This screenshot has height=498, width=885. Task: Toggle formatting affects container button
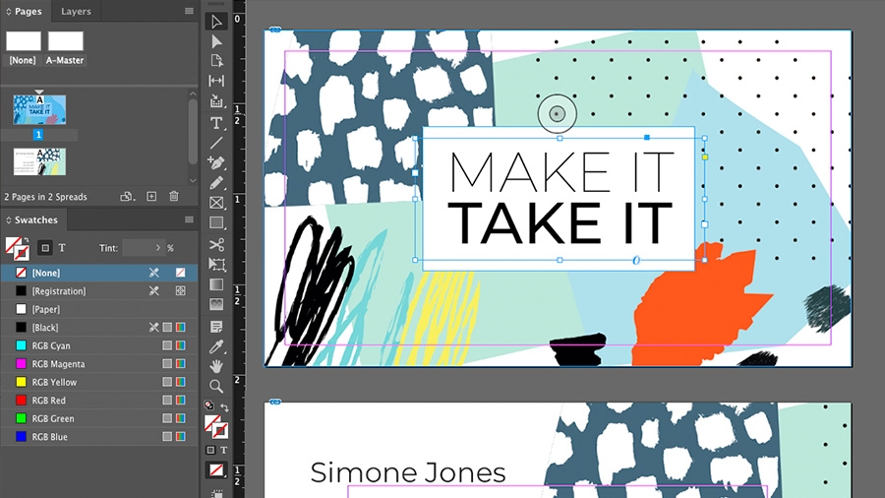click(45, 248)
